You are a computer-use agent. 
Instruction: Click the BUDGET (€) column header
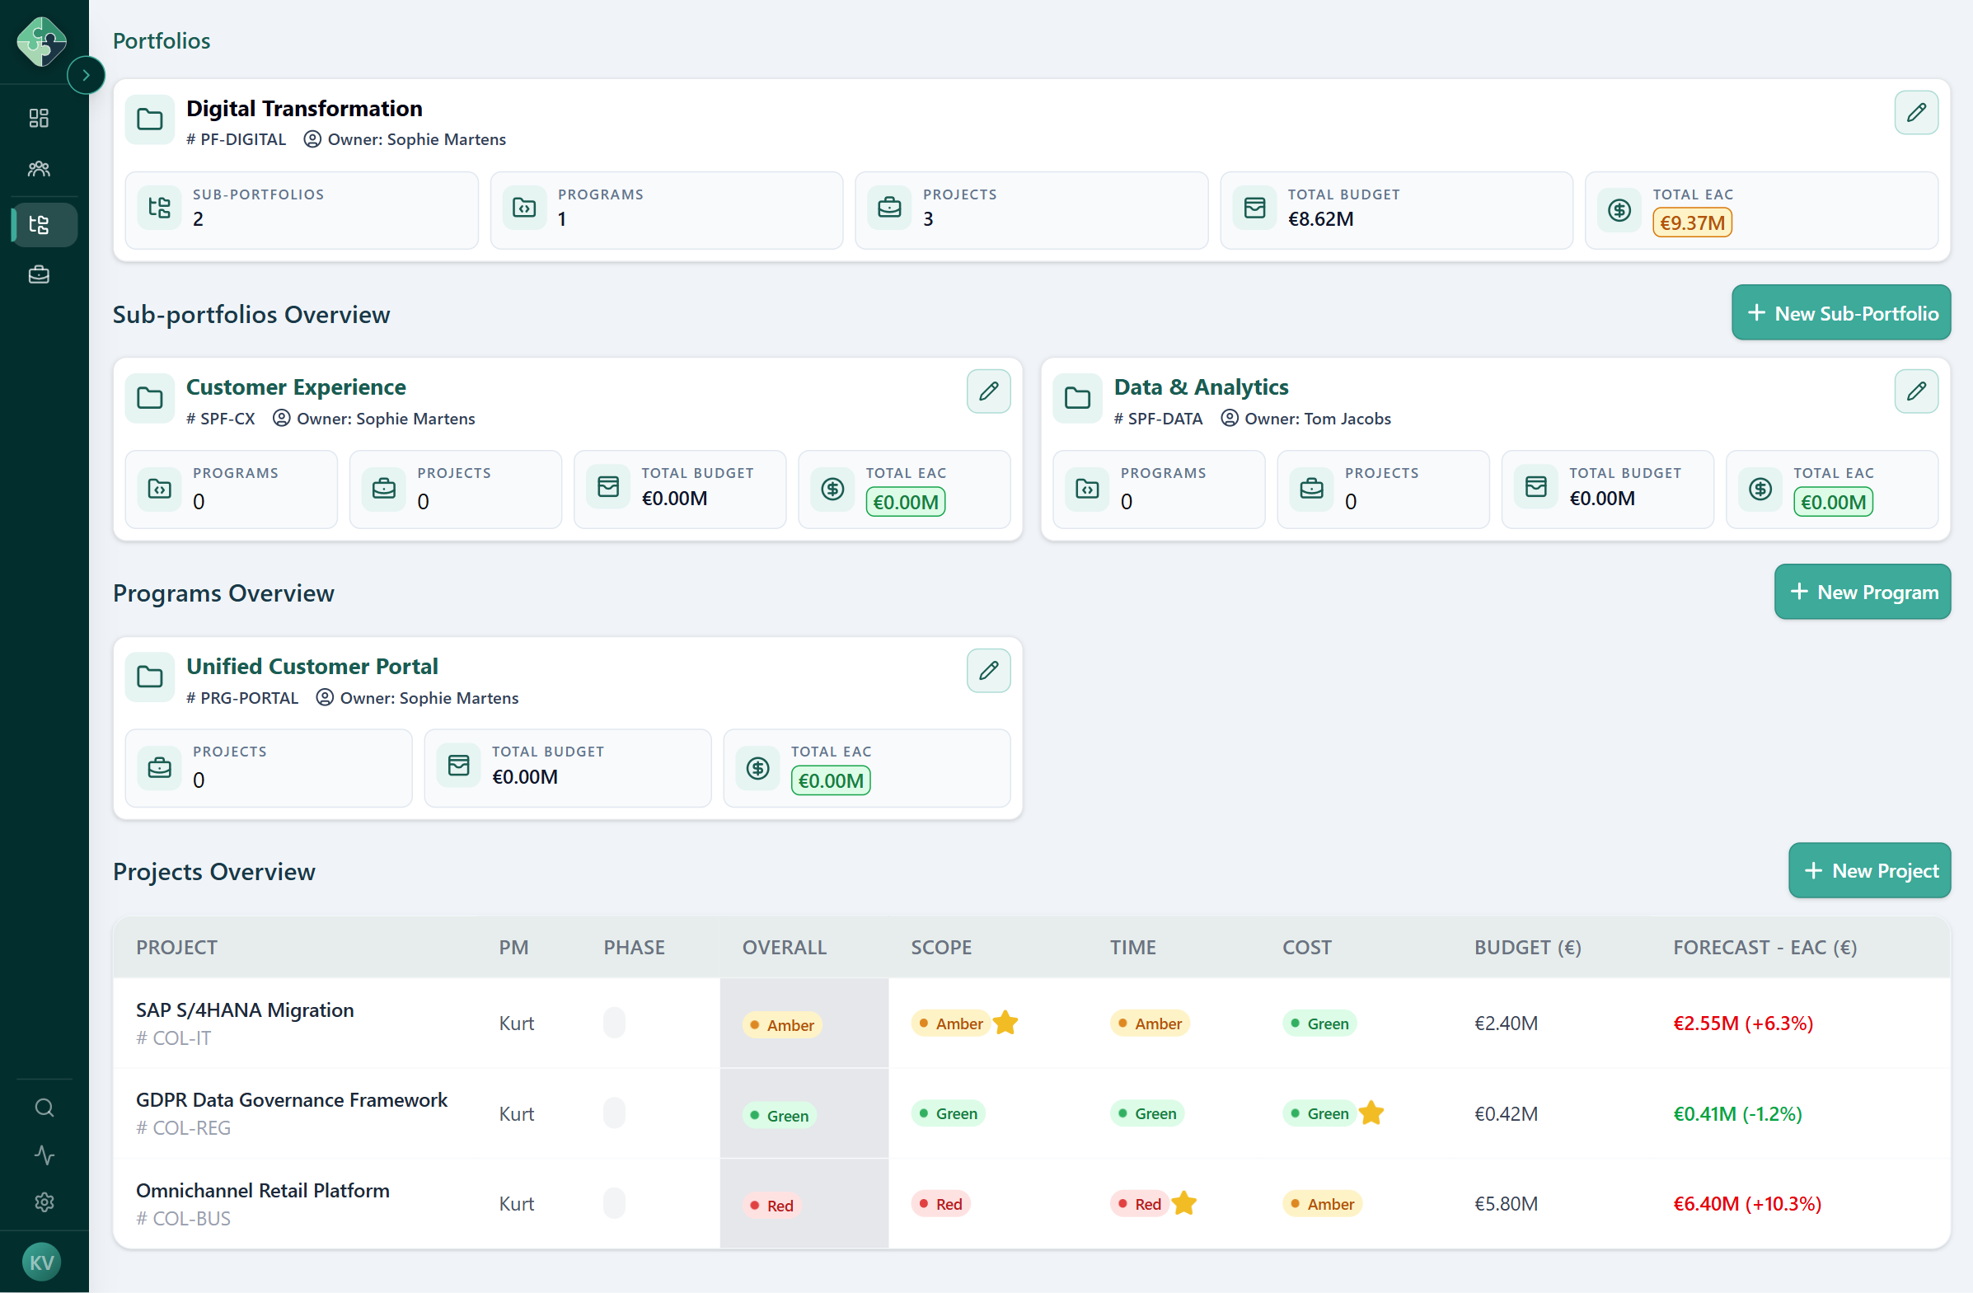click(x=1527, y=948)
